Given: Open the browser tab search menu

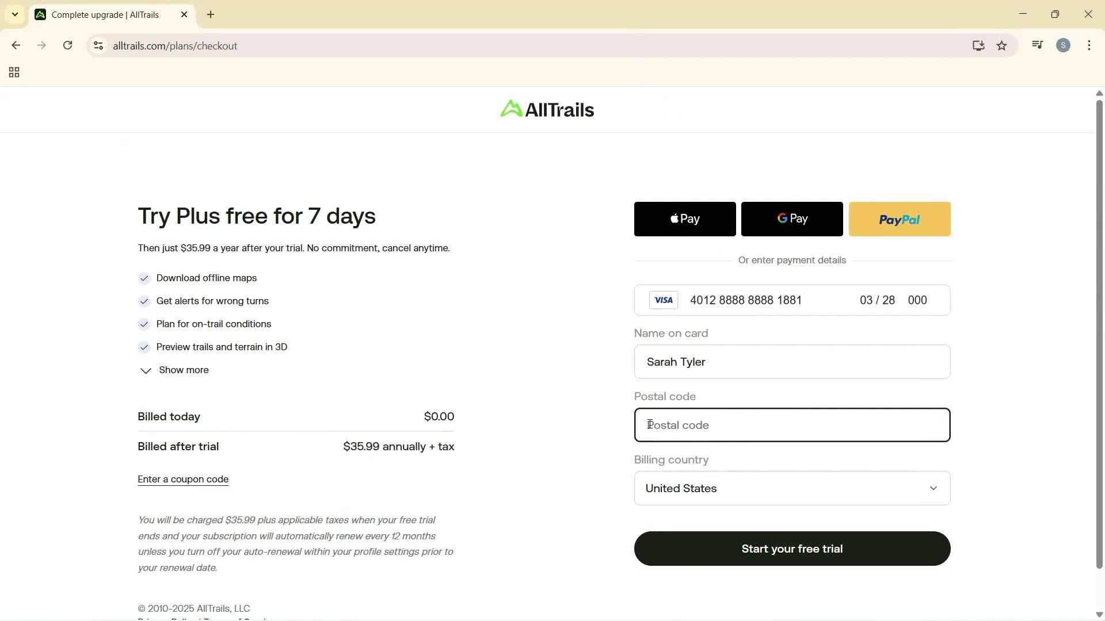Looking at the screenshot, I should coord(15,14).
